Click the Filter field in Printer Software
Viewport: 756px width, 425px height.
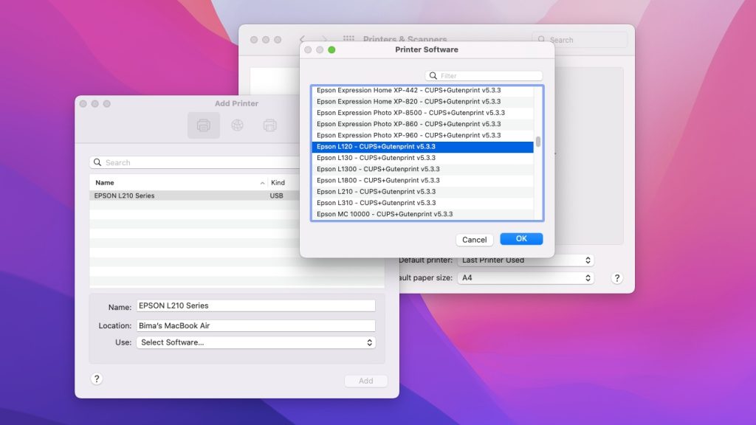pyautogui.click(x=484, y=76)
